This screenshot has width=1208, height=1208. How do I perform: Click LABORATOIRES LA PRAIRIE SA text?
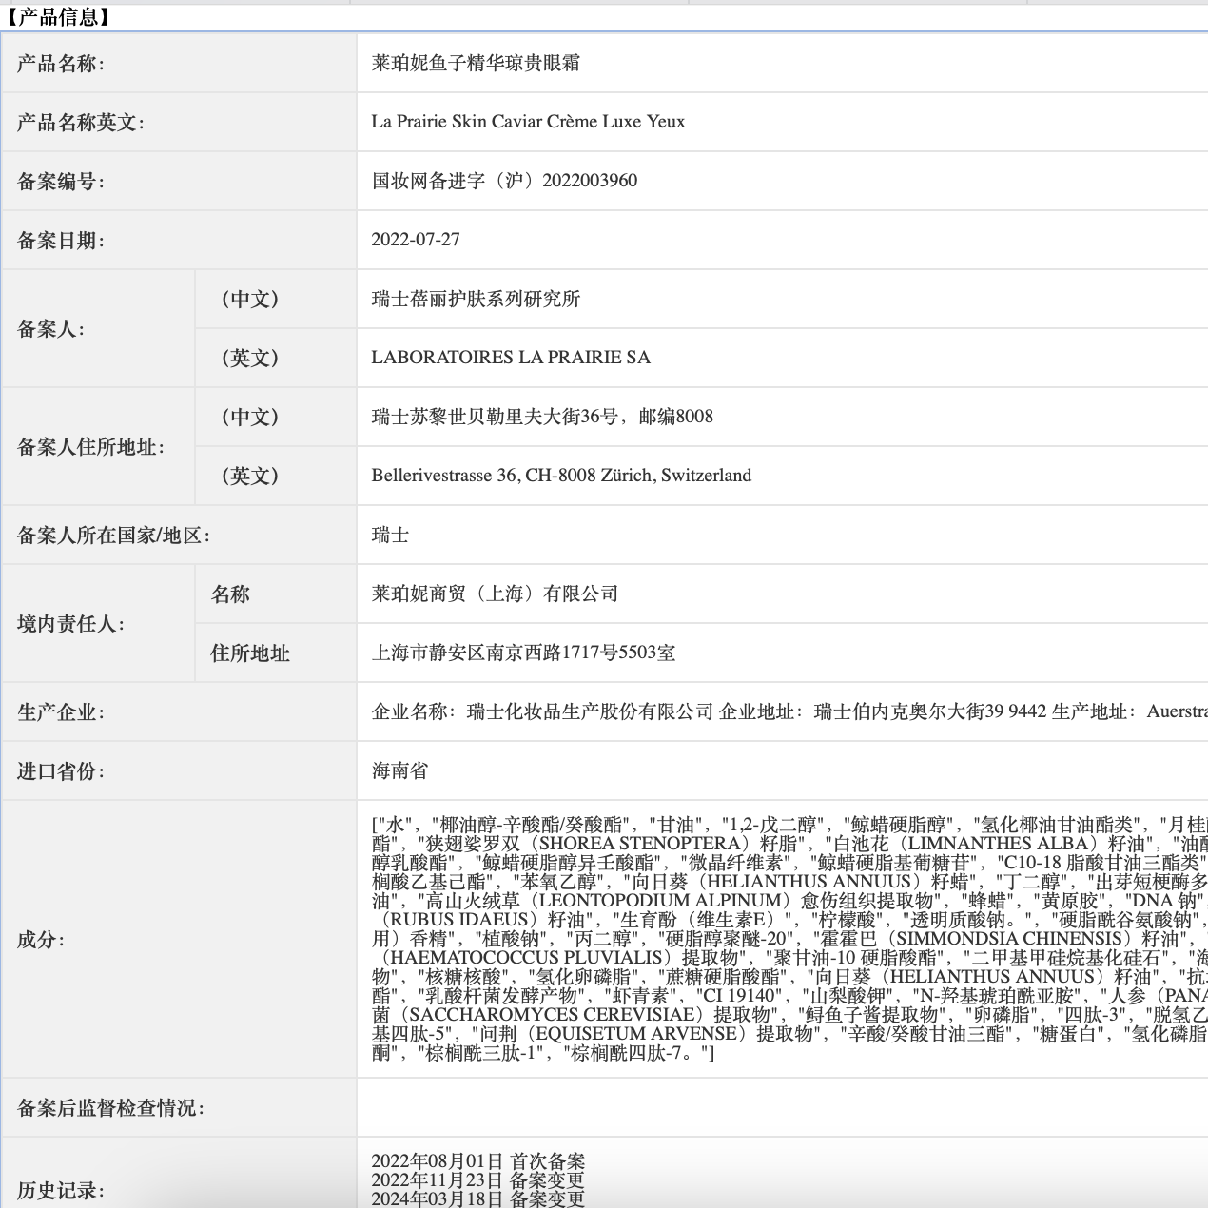511,358
